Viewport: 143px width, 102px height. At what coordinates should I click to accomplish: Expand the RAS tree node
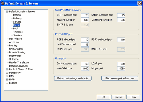coord(7,76)
